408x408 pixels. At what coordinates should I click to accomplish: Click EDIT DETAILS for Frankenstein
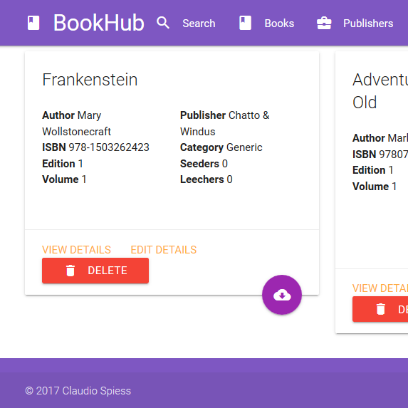[x=163, y=250]
